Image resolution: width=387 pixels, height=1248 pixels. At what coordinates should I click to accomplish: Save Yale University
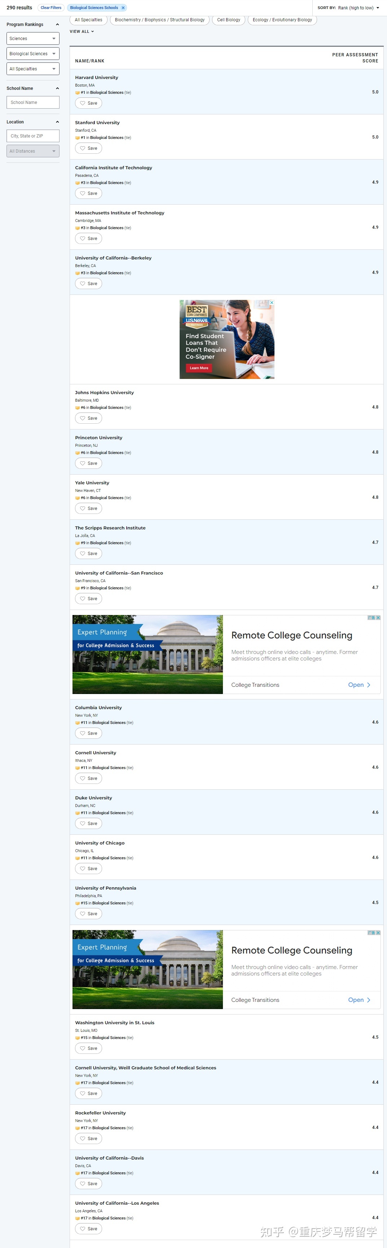89,508
